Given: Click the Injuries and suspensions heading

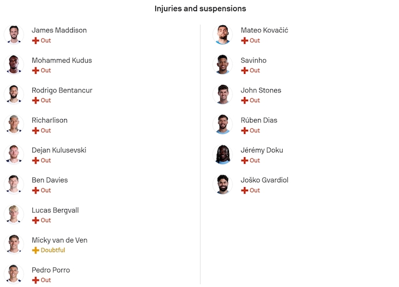Looking at the screenshot, I should 200,9.
